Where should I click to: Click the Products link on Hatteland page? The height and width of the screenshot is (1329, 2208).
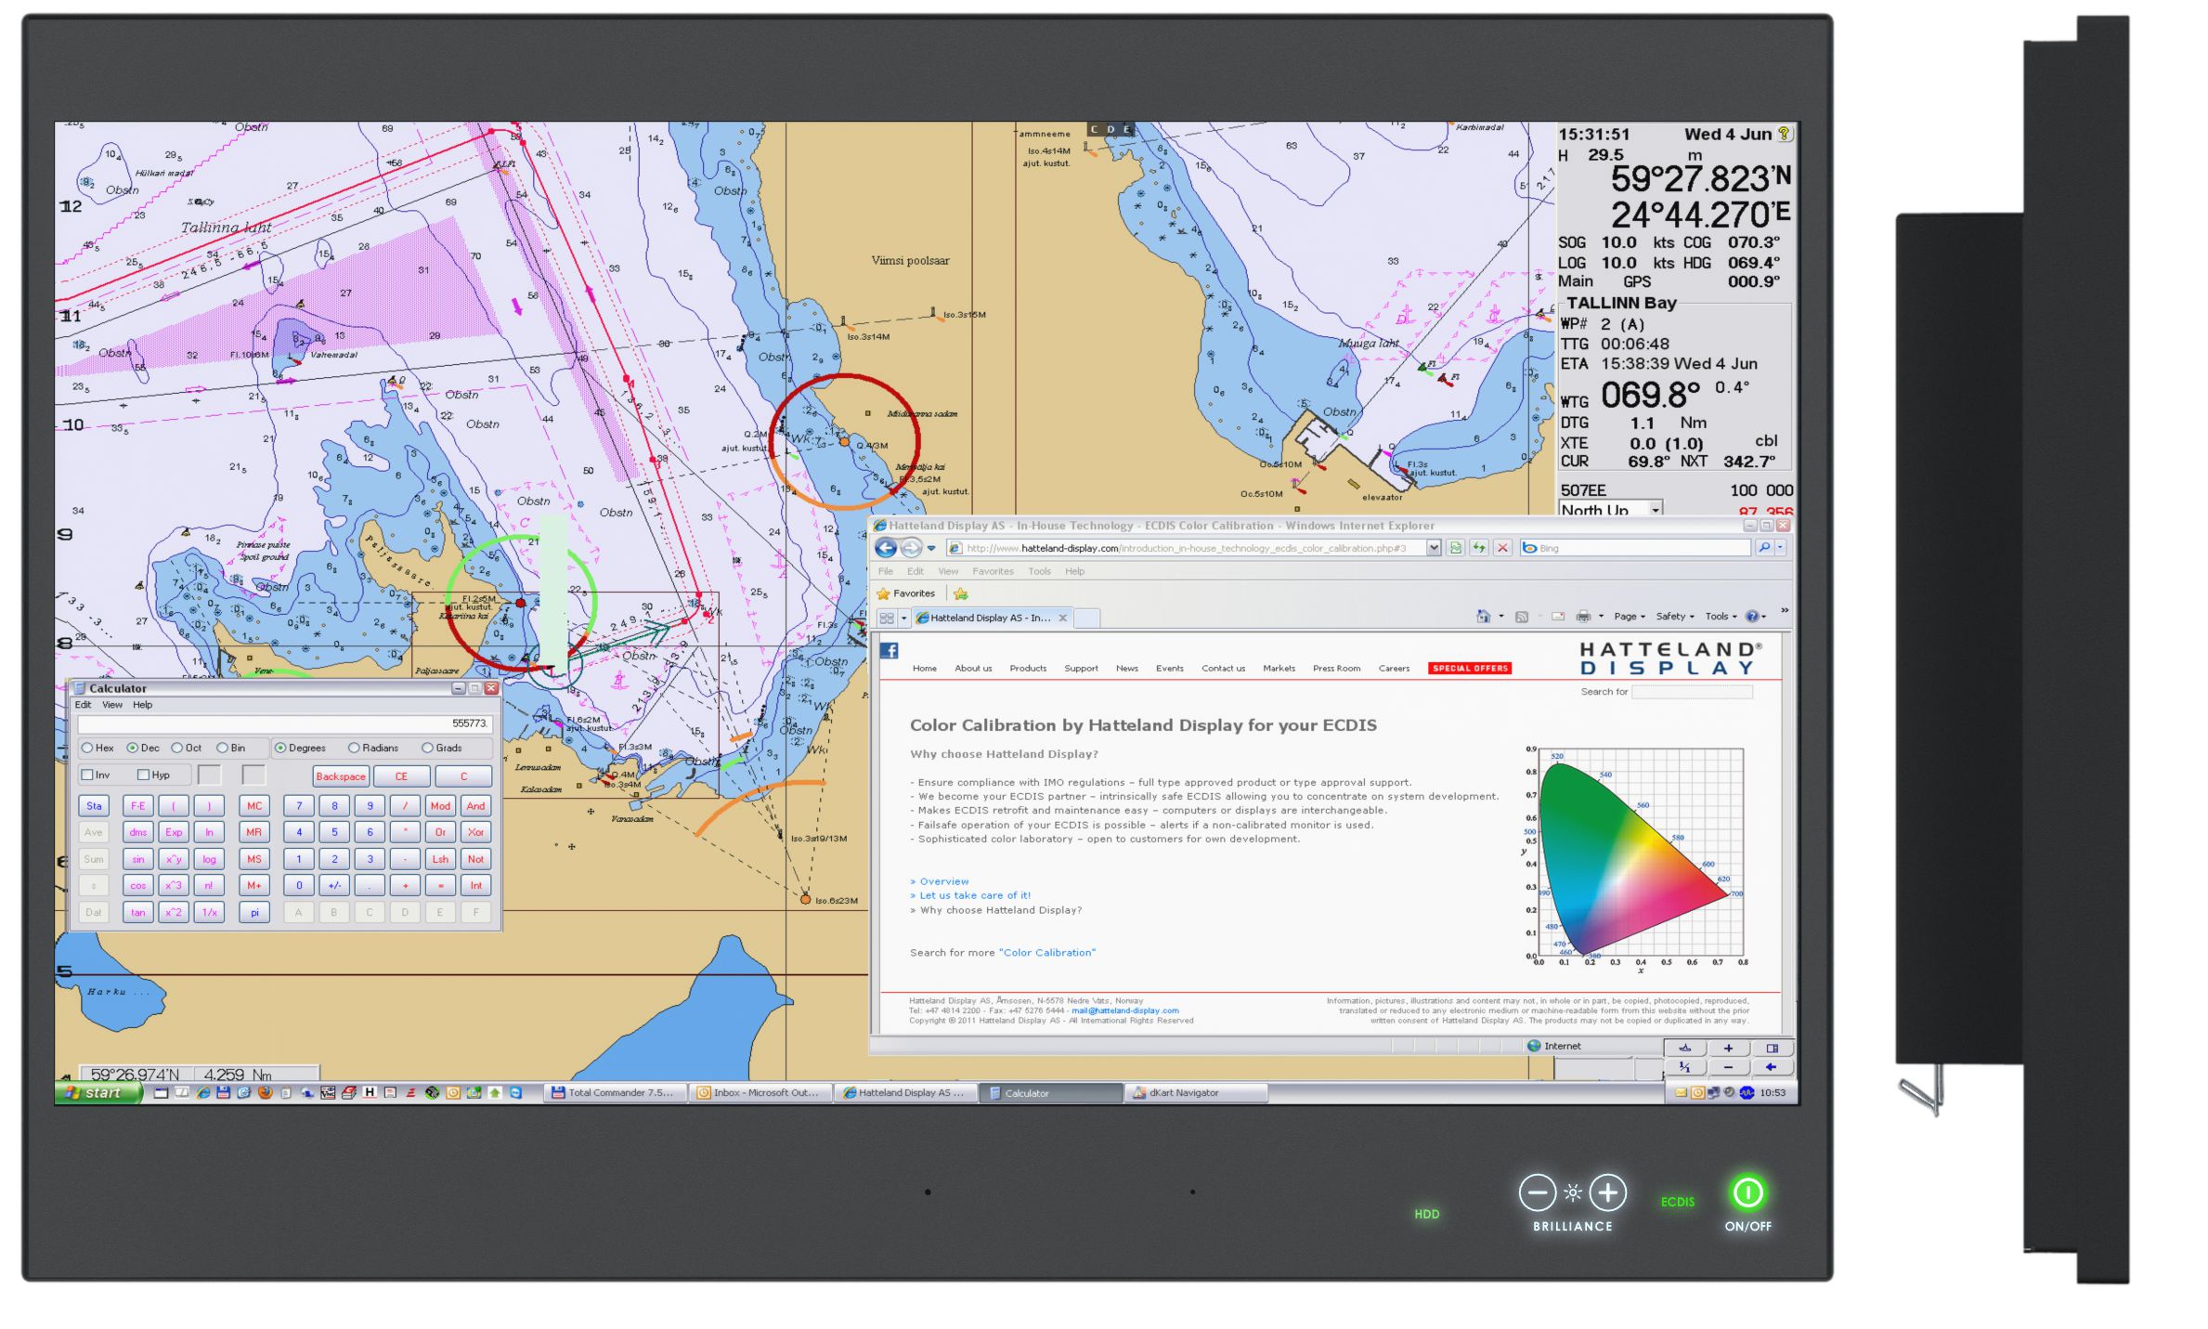1028,668
